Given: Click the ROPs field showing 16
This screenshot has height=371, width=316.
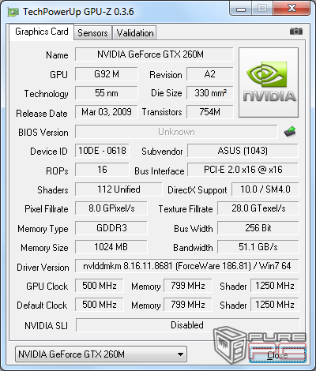Looking at the screenshot, I should tap(102, 170).
